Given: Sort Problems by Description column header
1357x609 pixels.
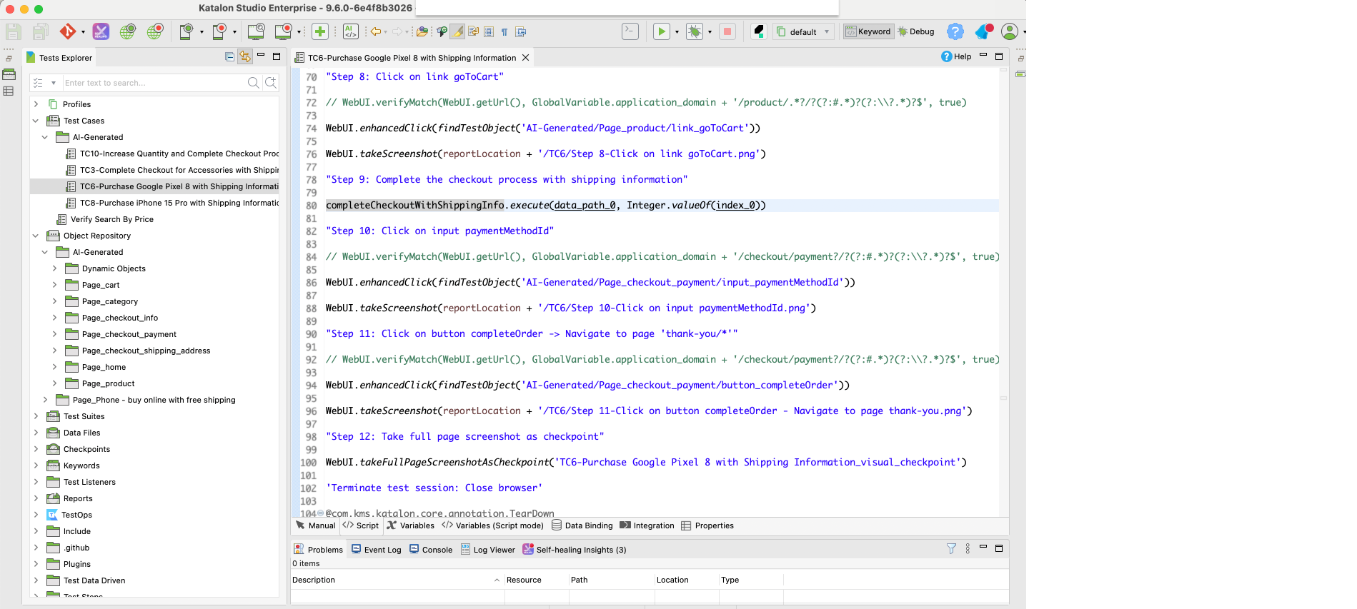Looking at the screenshot, I should tap(397, 580).
